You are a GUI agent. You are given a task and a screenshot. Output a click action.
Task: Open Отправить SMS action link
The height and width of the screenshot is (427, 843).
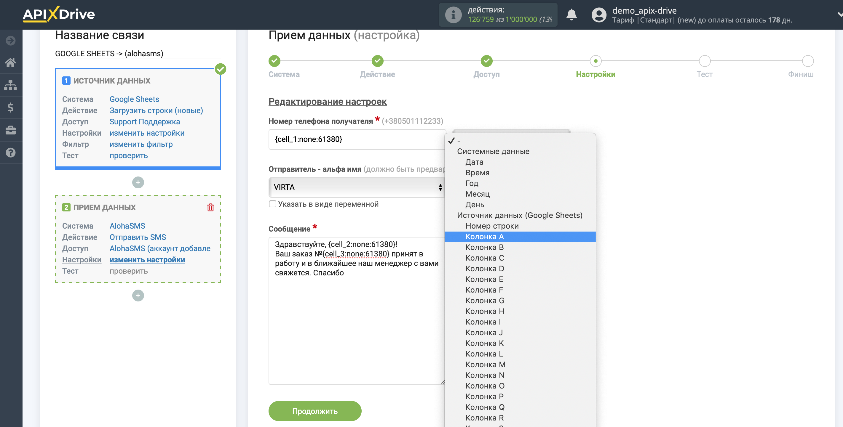click(x=138, y=237)
